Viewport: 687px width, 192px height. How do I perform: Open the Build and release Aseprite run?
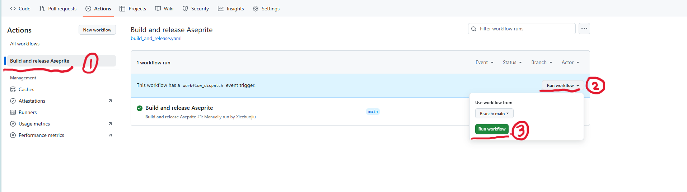[x=179, y=108]
